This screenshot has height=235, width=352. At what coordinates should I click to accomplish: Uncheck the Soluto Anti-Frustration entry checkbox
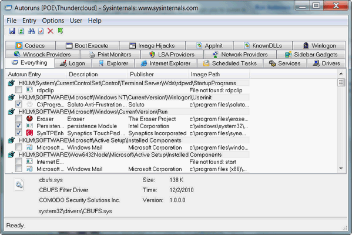(x=19, y=105)
